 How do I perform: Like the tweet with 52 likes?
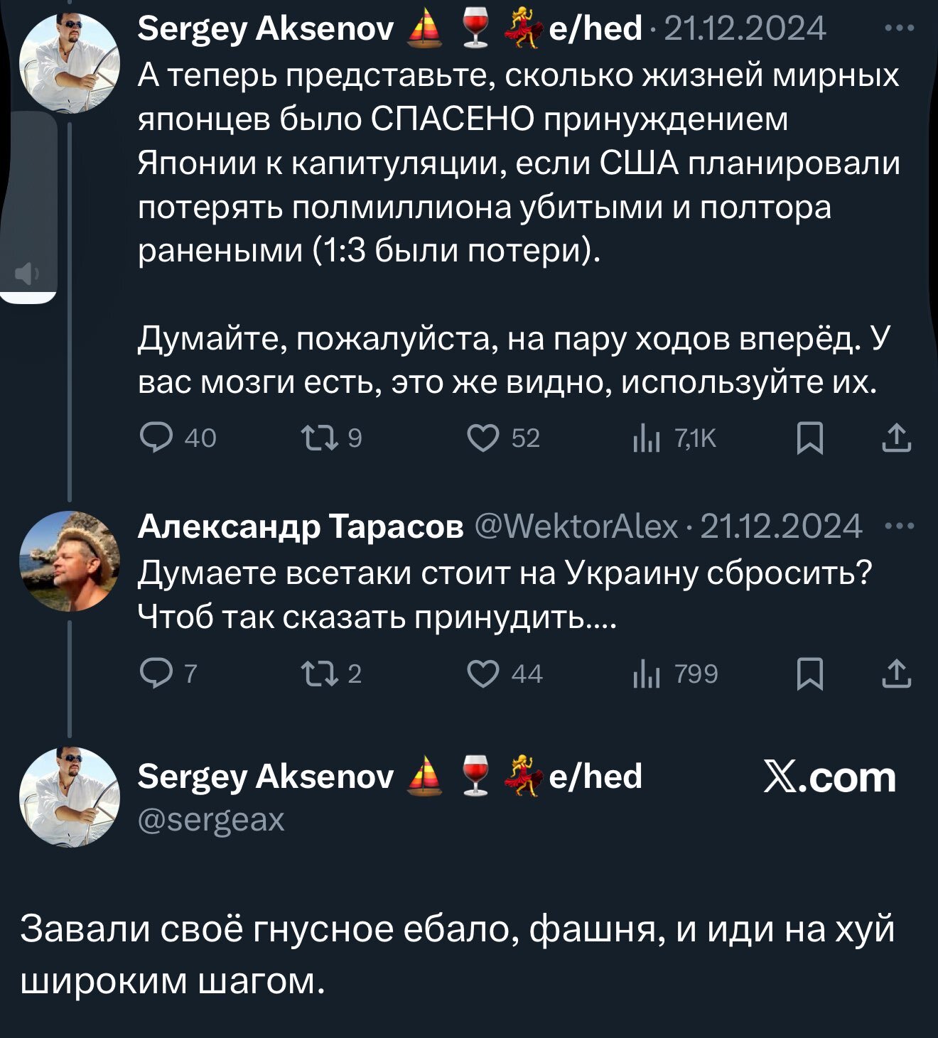483,438
